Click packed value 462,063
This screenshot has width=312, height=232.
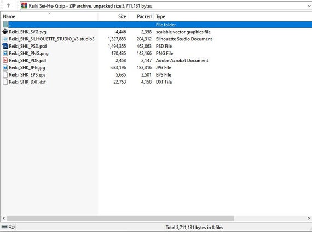click(144, 46)
